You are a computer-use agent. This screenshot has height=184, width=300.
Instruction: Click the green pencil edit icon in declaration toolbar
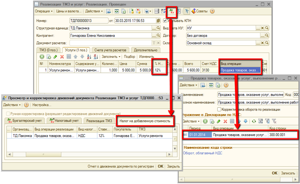(x=218, y=121)
